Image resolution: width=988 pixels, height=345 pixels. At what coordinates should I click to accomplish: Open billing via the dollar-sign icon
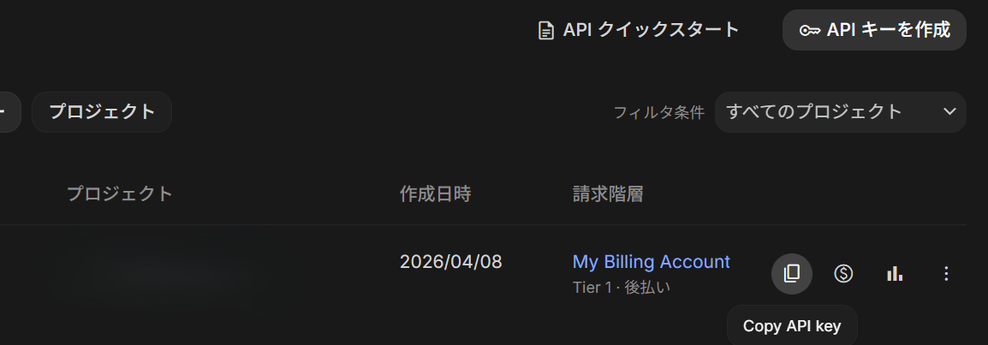point(843,274)
